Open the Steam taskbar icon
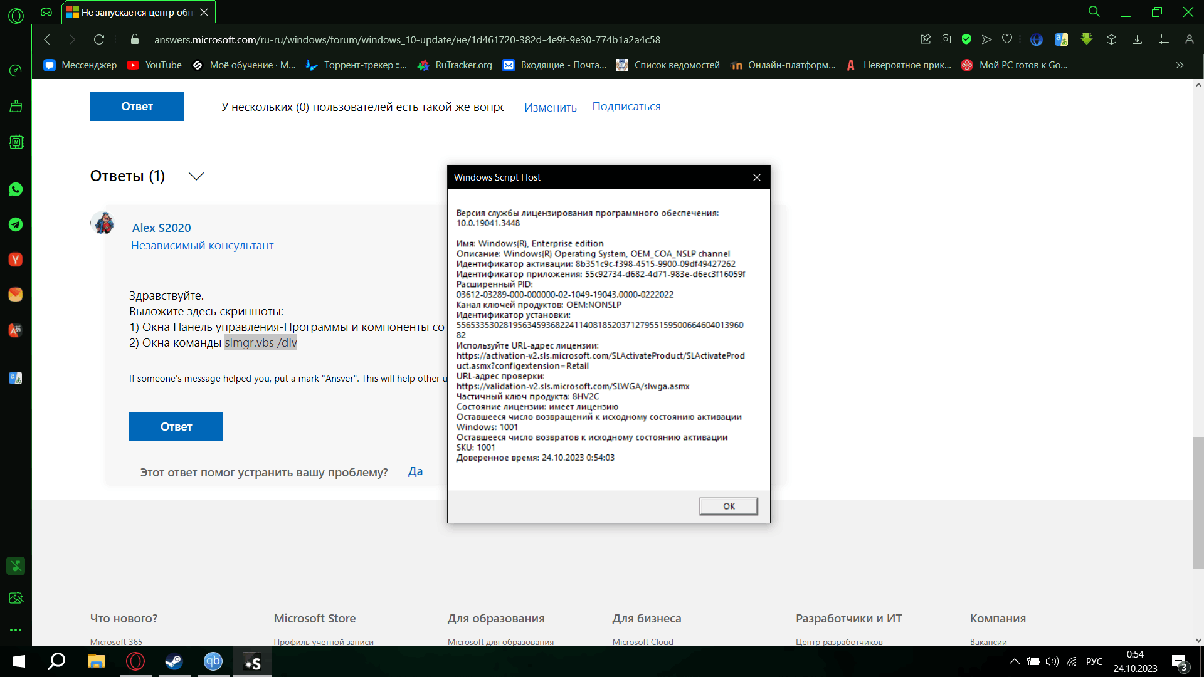This screenshot has height=677, width=1204. click(x=174, y=661)
